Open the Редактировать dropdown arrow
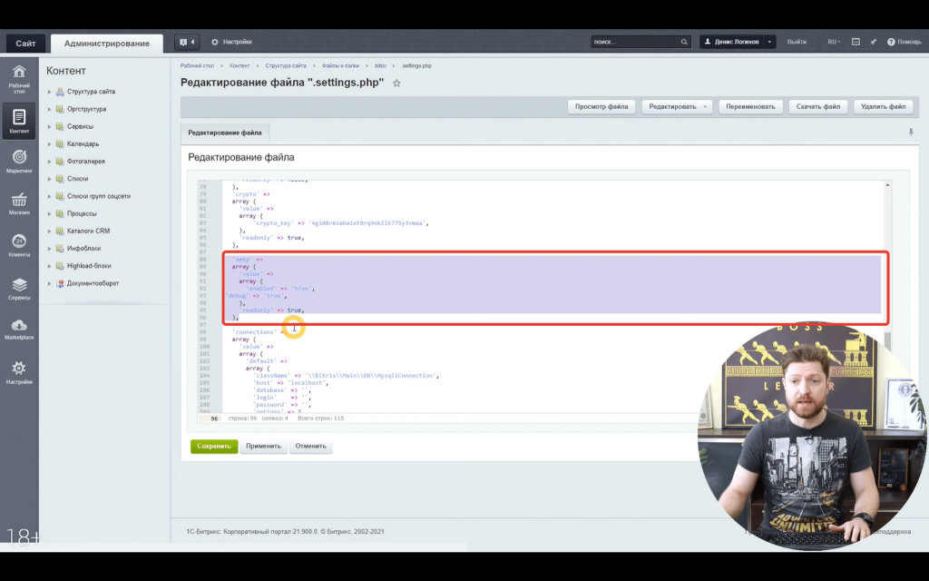Screen dimensions: 929x581 (x=705, y=107)
